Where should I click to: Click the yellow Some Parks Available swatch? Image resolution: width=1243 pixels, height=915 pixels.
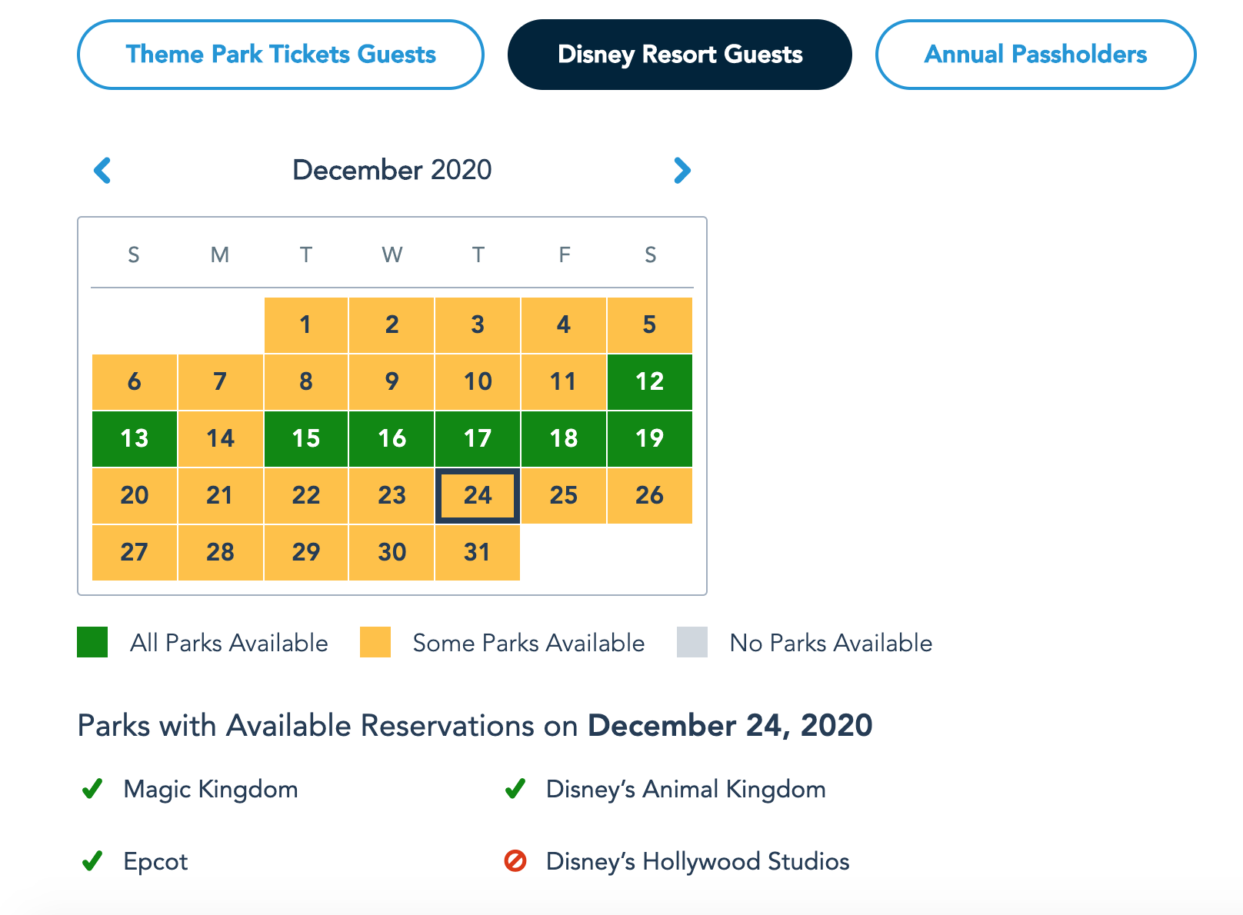(x=375, y=642)
